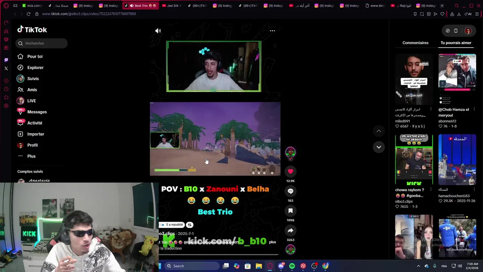Click the TikTok logo
This screenshot has height=272, width=483.
[x=32, y=29]
